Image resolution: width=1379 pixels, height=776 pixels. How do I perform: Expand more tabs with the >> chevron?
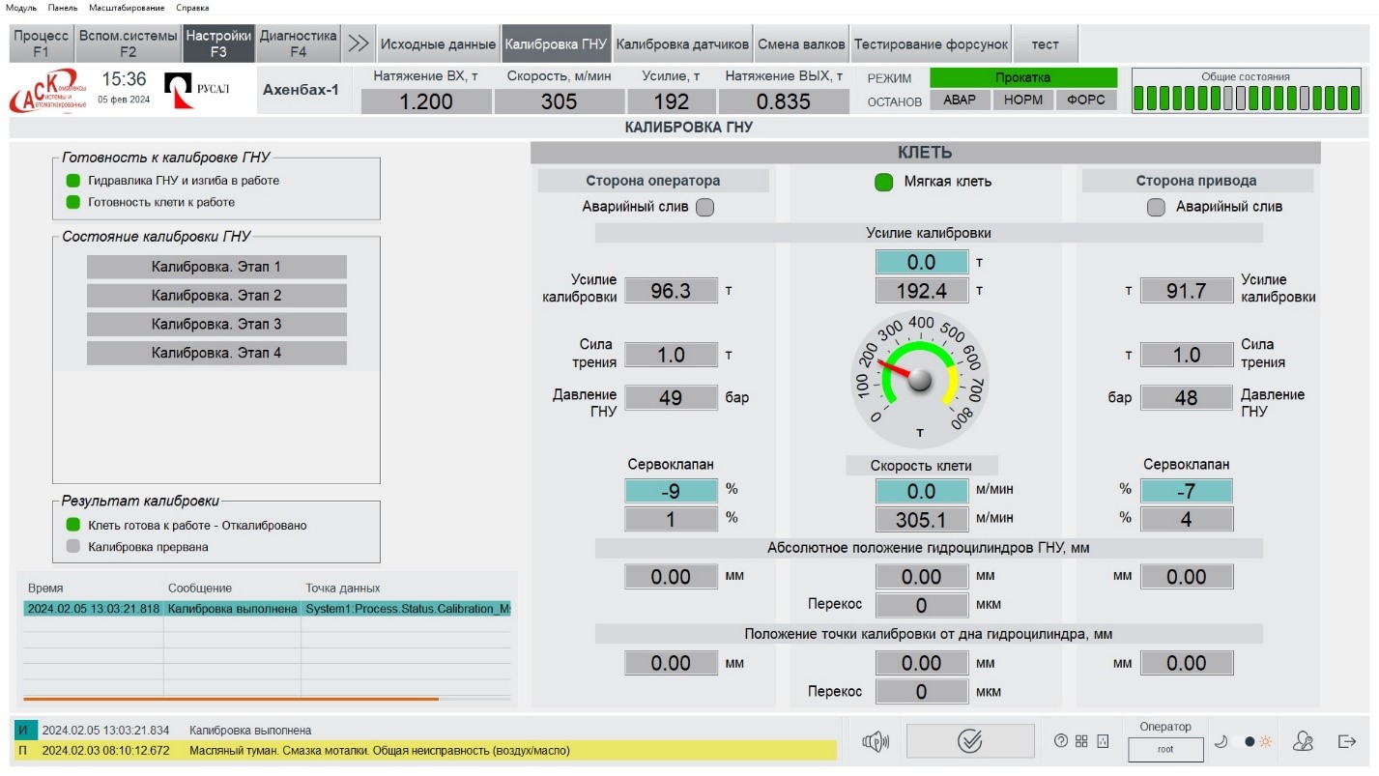pos(359,43)
